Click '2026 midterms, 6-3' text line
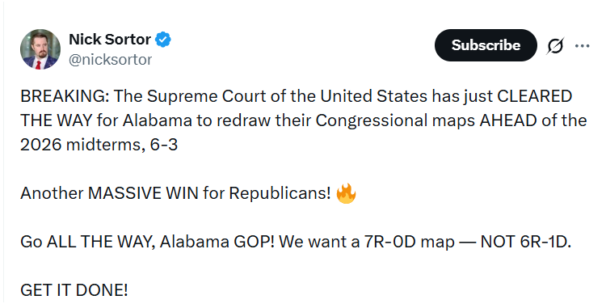 point(99,145)
